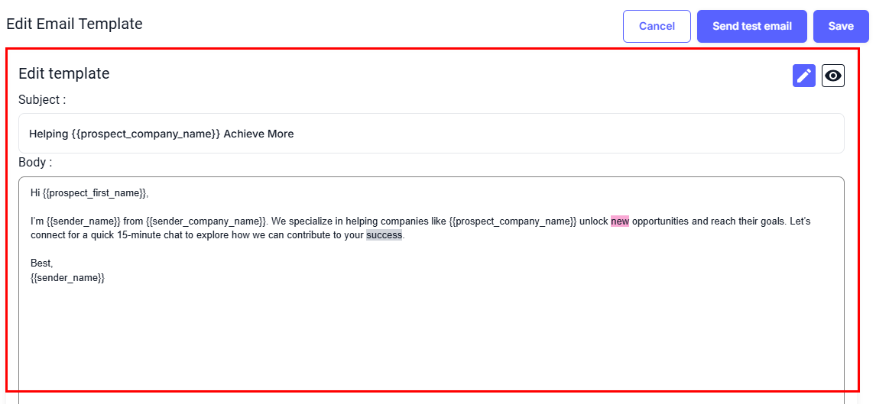Click the "Subject :" label

click(42, 99)
